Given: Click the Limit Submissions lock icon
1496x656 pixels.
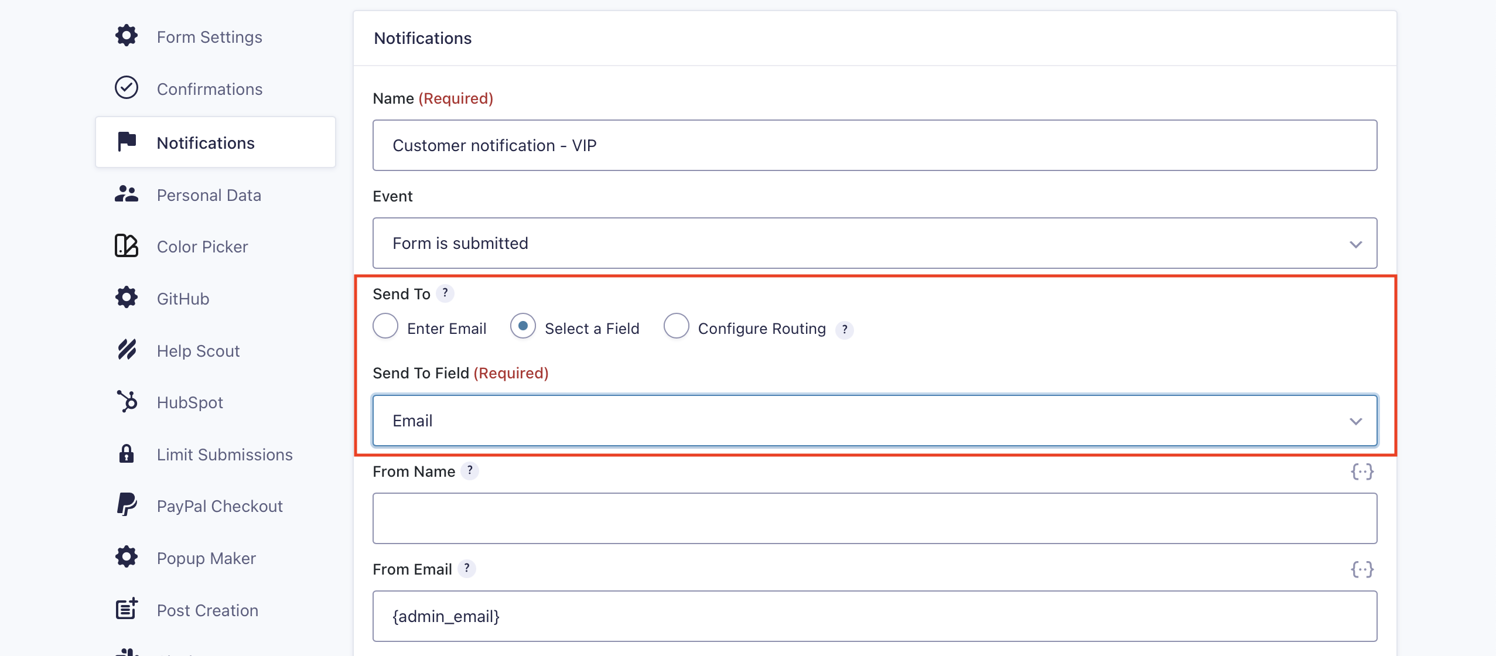Looking at the screenshot, I should [x=127, y=453].
